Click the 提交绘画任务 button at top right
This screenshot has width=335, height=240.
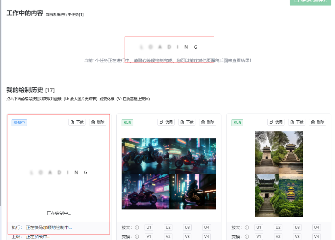click(x=310, y=2)
